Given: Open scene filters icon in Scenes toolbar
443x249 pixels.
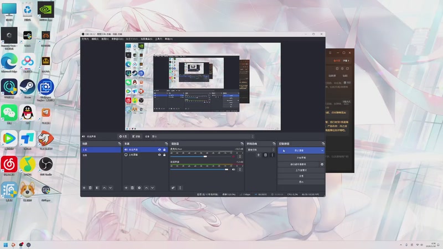Looking at the screenshot, I should coord(97,188).
